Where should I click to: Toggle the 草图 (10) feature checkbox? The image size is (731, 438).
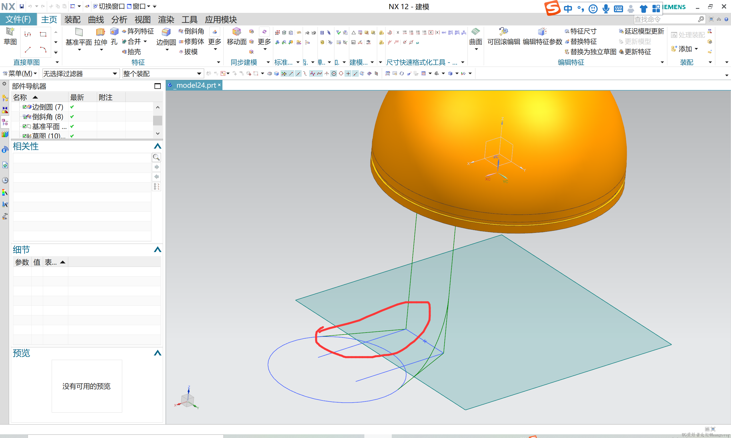pyautogui.click(x=25, y=136)
